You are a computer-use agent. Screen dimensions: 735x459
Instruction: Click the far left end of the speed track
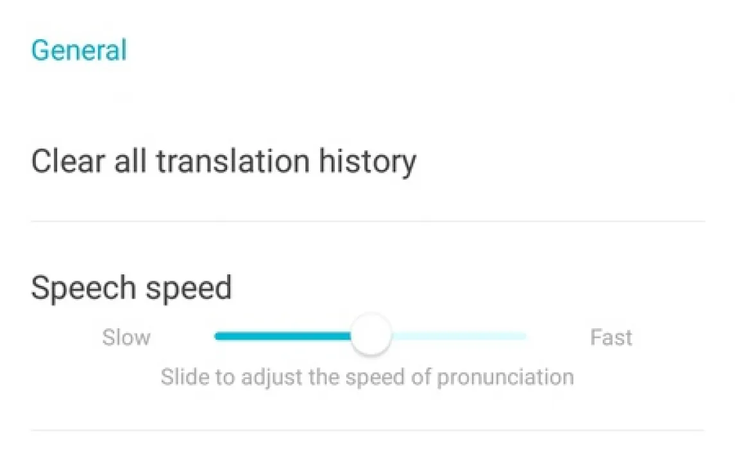pos(219,336)
